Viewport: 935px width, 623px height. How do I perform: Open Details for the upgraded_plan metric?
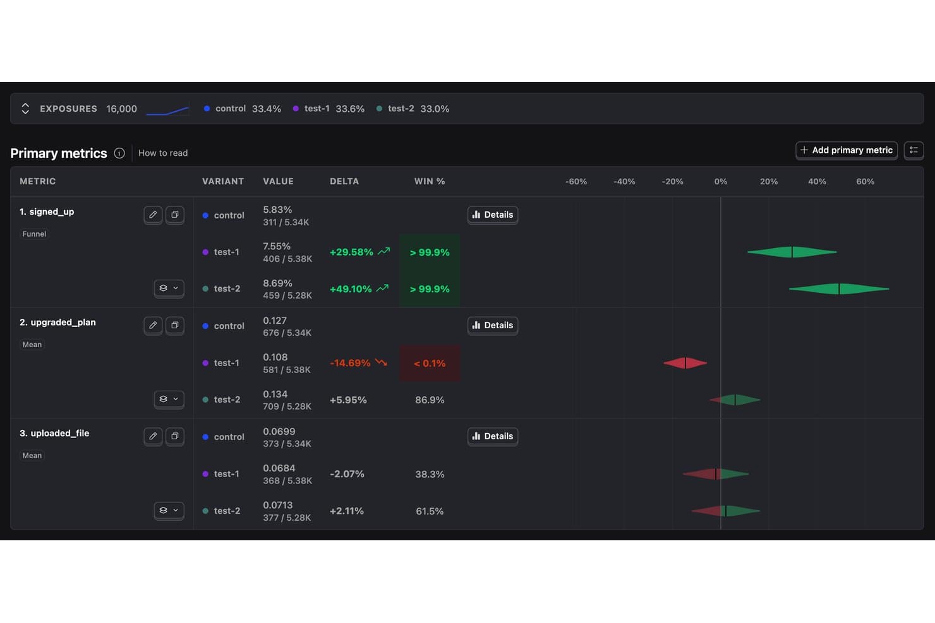click(x=493, y=325)
